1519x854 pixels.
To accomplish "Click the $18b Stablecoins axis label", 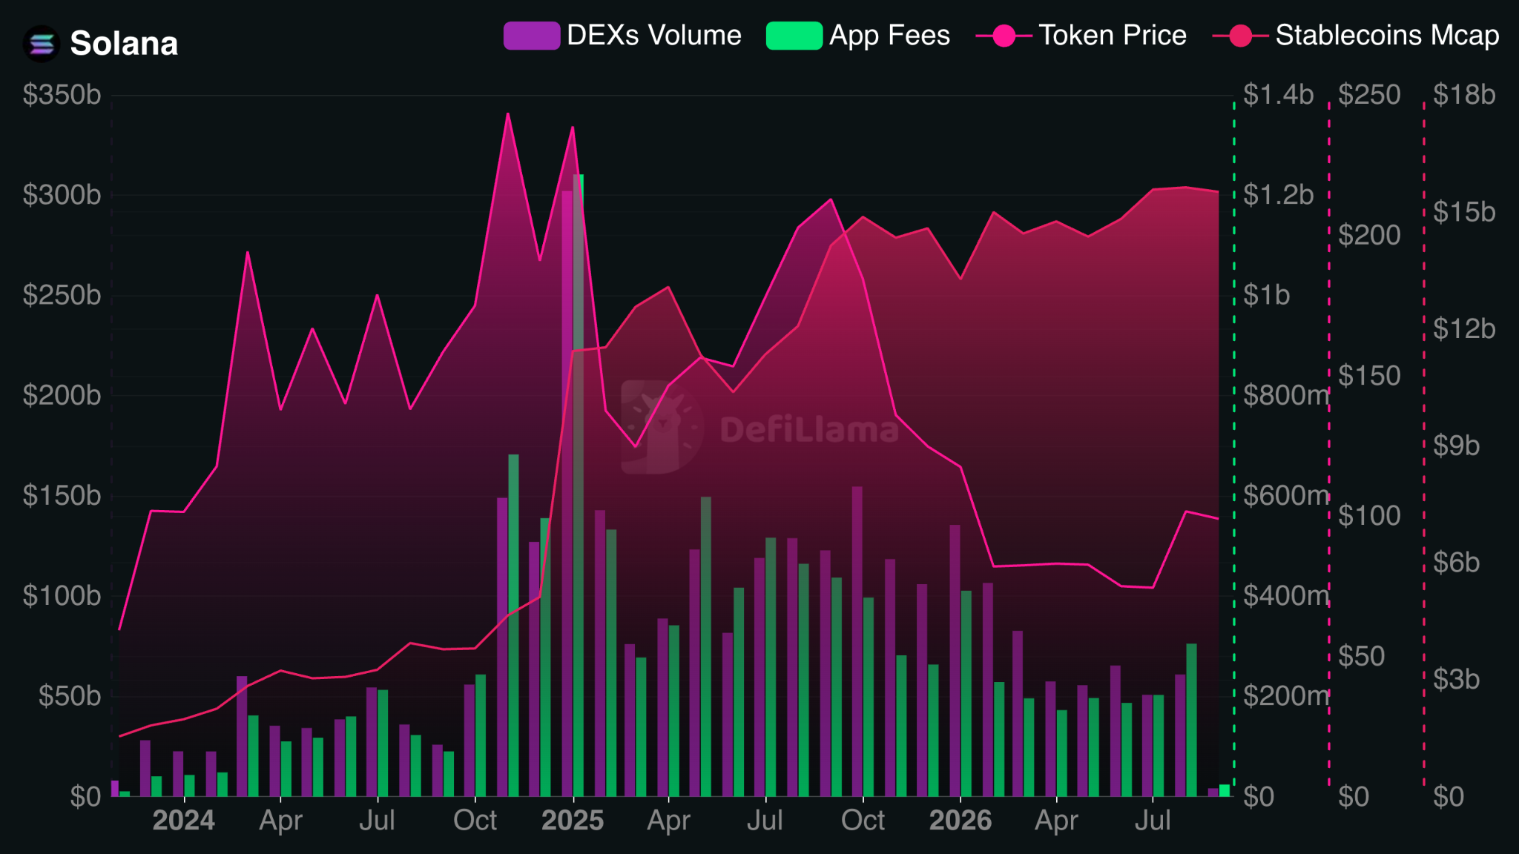I will point(1464,95).
